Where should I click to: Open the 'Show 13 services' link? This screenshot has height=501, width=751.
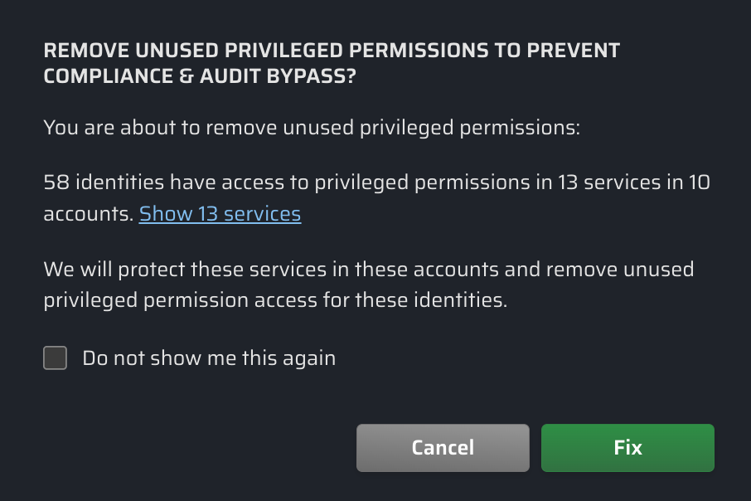[x=220, y=214]
